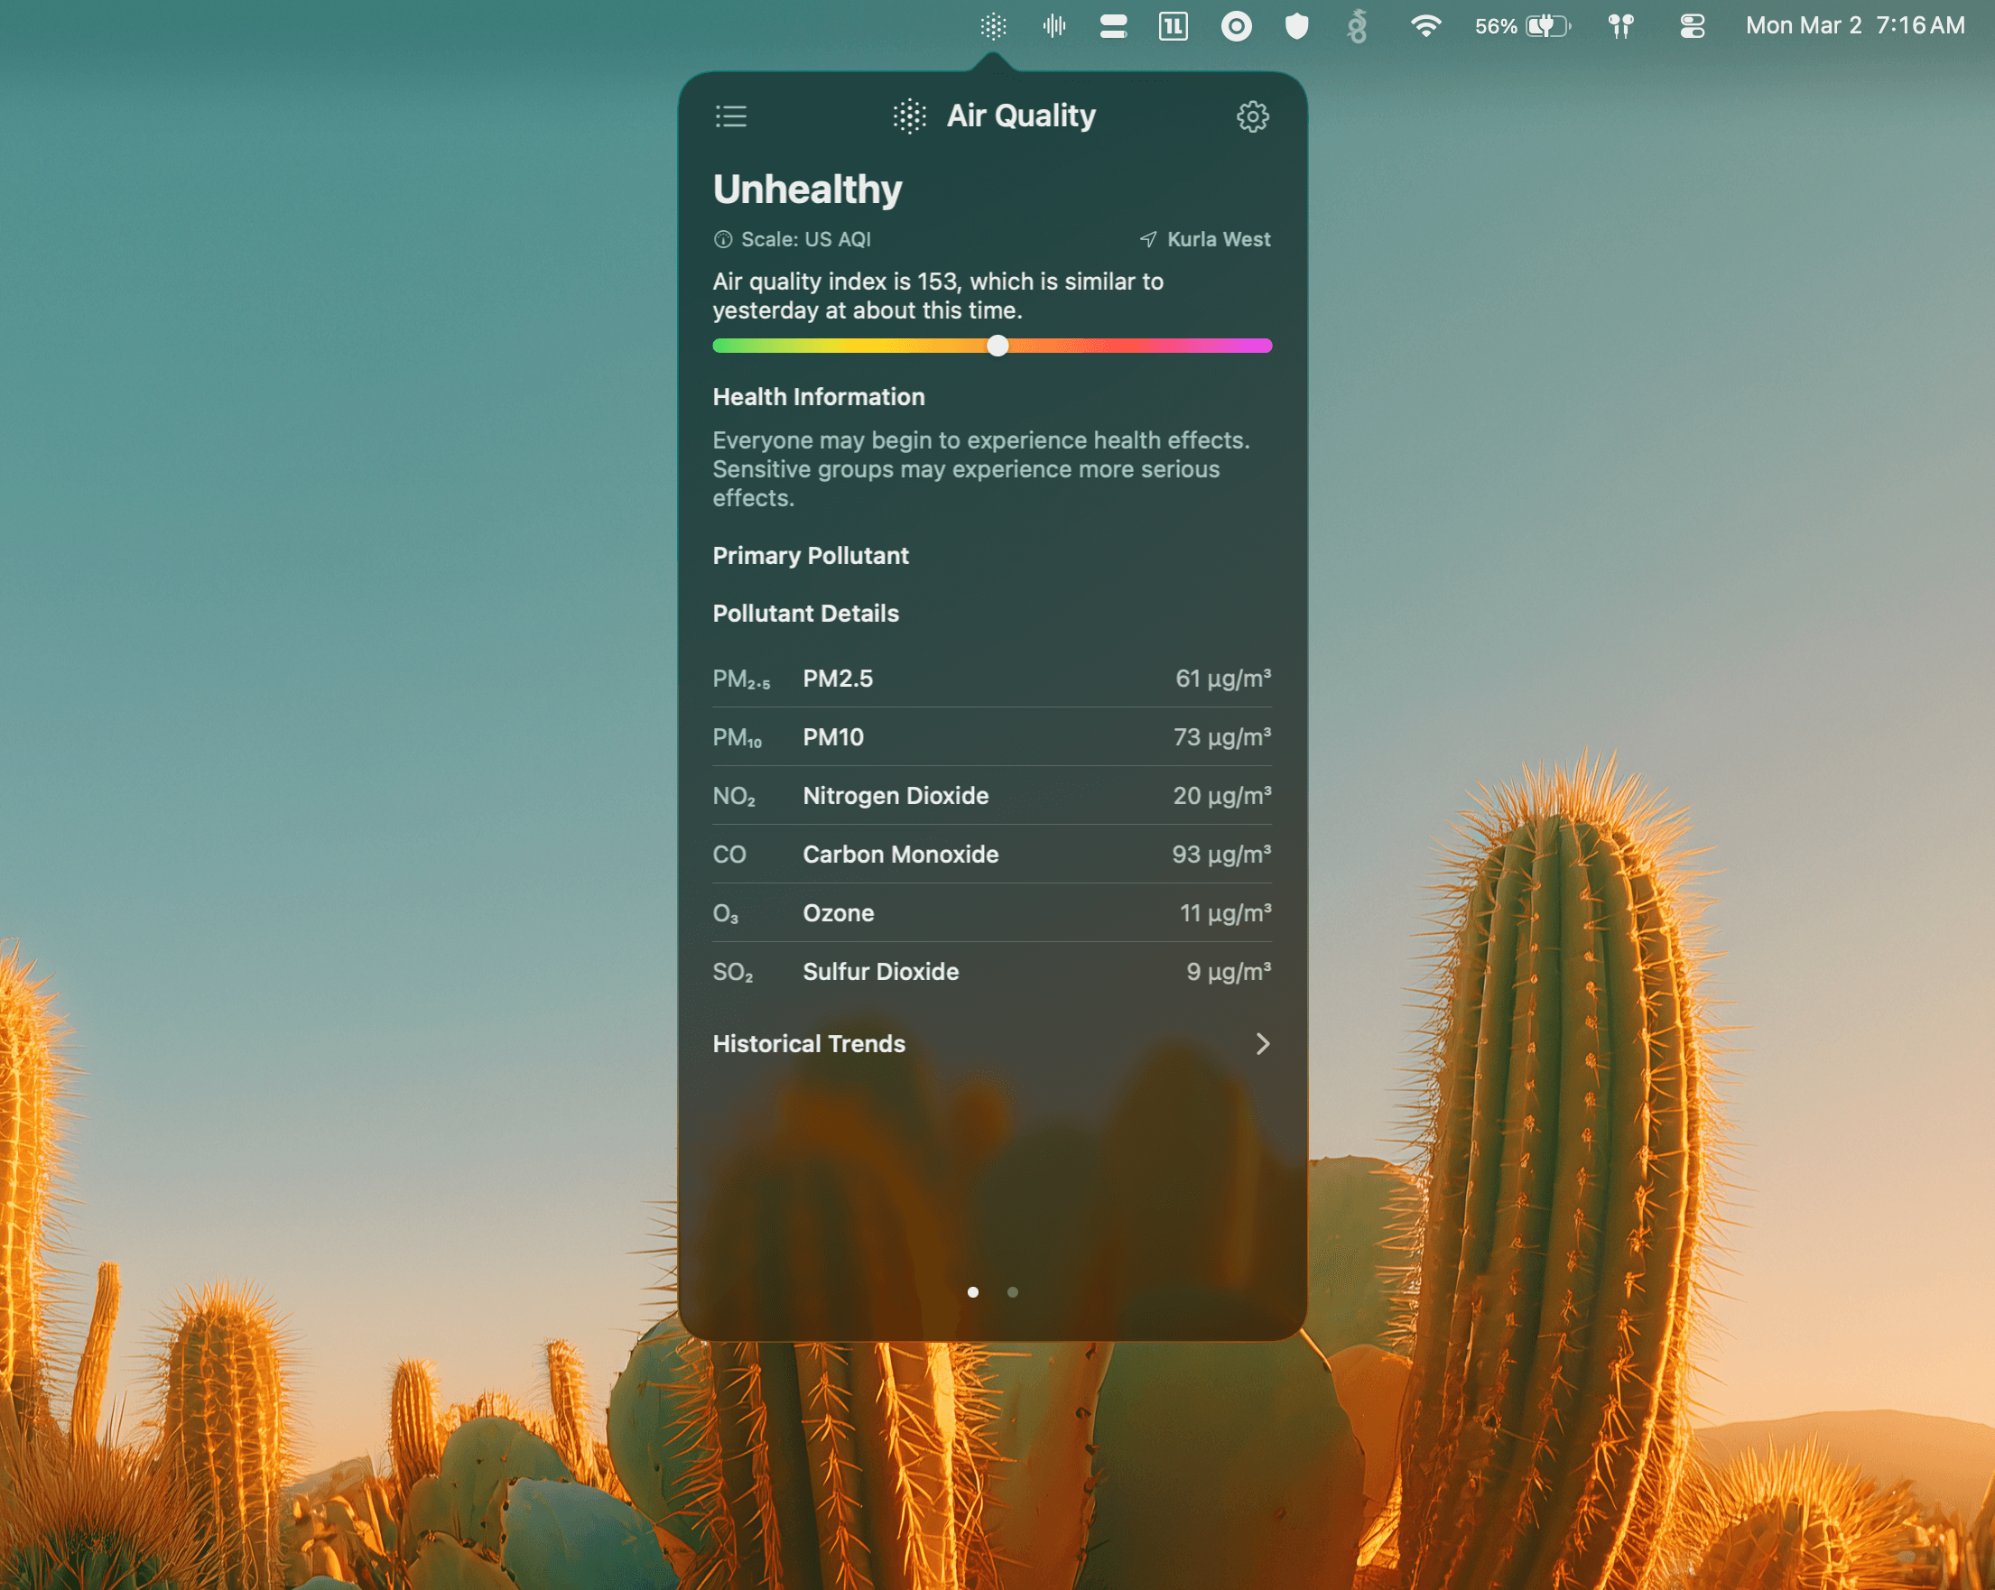Expand the Pollutant Details section
This screenshot has width=1995, height=1590.
point(805,613)
